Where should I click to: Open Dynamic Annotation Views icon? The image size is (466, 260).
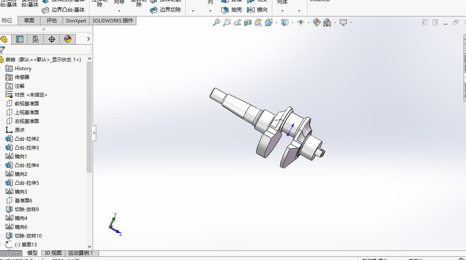click(x=258, y=22)
